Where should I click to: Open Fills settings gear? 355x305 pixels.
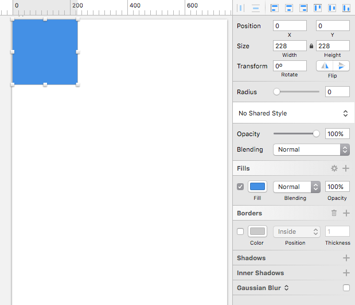334,168
